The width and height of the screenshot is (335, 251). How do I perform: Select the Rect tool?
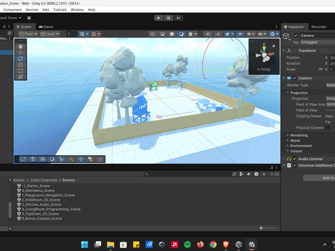click(x=21, y=71)
